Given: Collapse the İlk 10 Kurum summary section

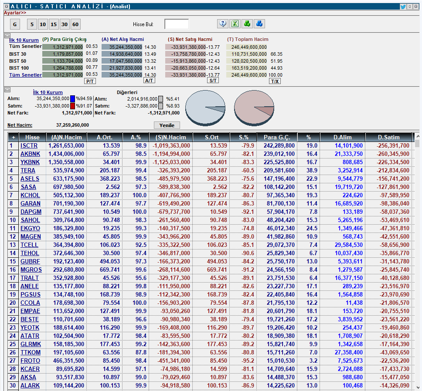Looking at the screenshot, I should point(7,35).
